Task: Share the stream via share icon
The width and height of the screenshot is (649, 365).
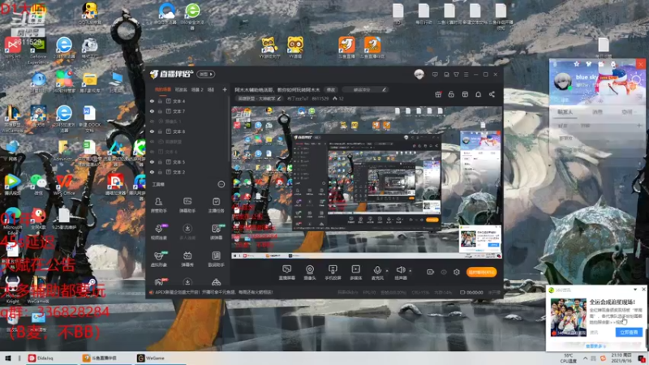Action: click(492, 94)
